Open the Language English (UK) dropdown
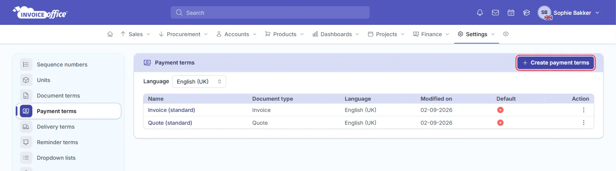The image size is (616, 171). [x=199, y=82]
